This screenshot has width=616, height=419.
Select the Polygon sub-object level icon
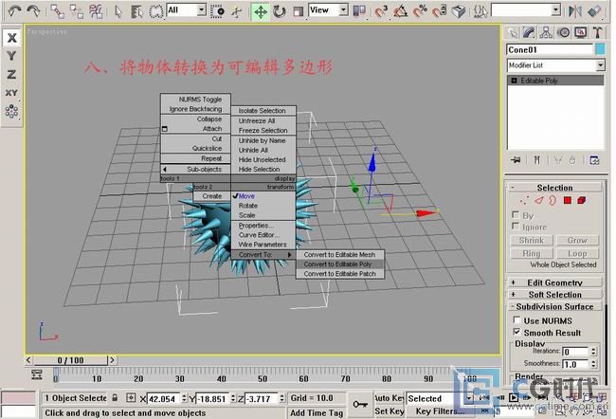pyautogui.click(x=568, y=200)
